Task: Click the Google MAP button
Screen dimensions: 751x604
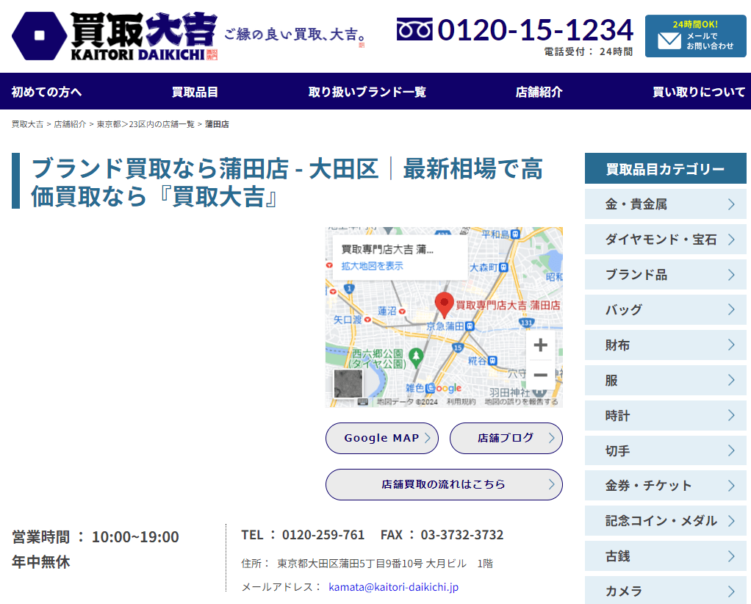Action: (381, 438)
